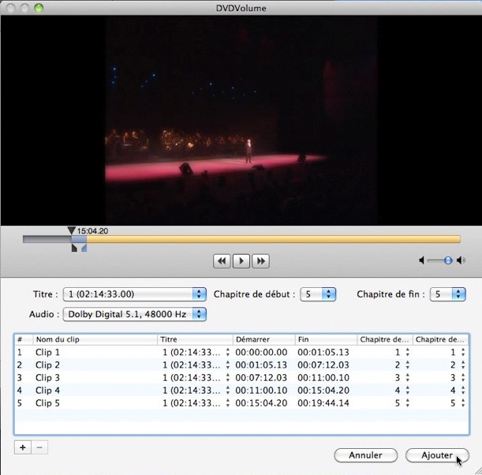This screenshot has height=475, width=482.
Task: Click start time 00:00:00.00 of Clip 1
Action: (261, 353)
